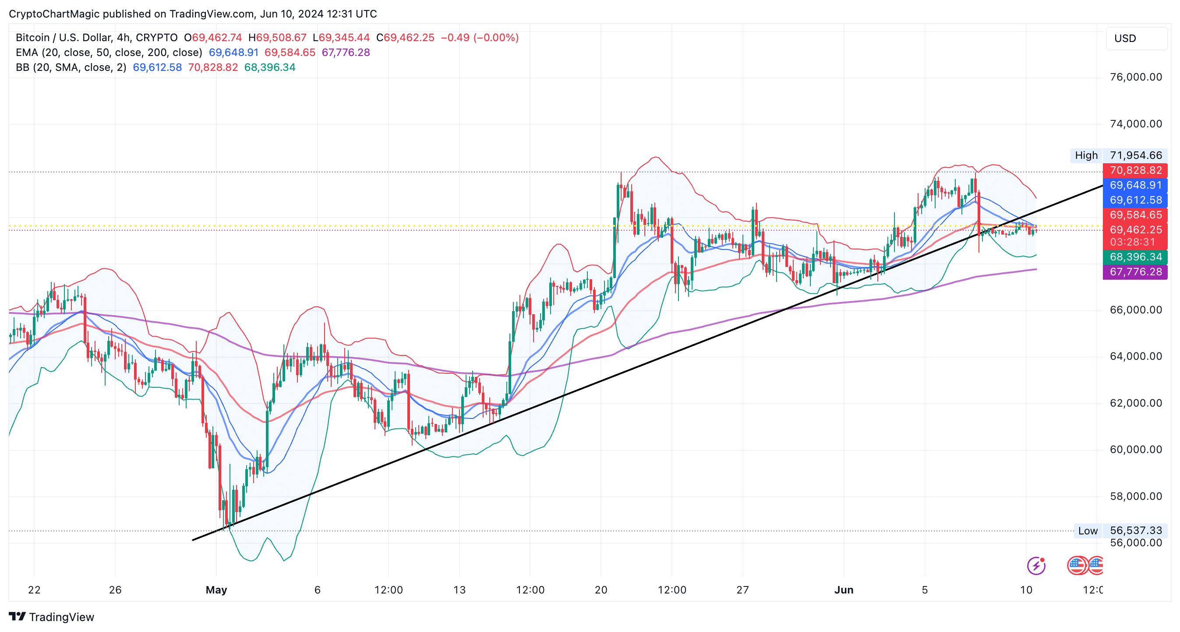This screenshot has height=632, width=1180.
Task: Click the 71,954.66 high price label
Action: coord(1136,156)
